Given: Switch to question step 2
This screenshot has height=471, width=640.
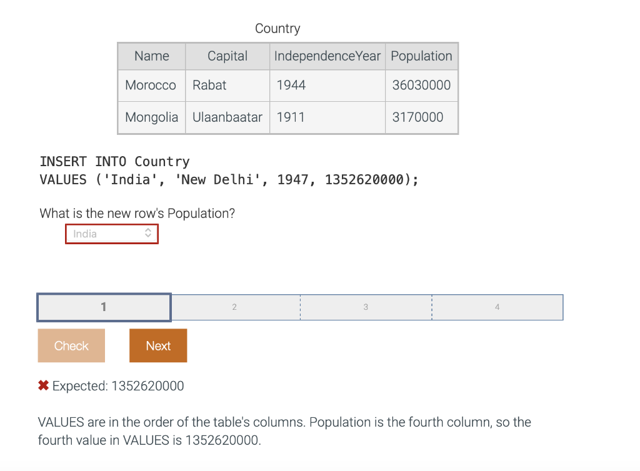Looking at the screenshot, I should tap(234, 307).
